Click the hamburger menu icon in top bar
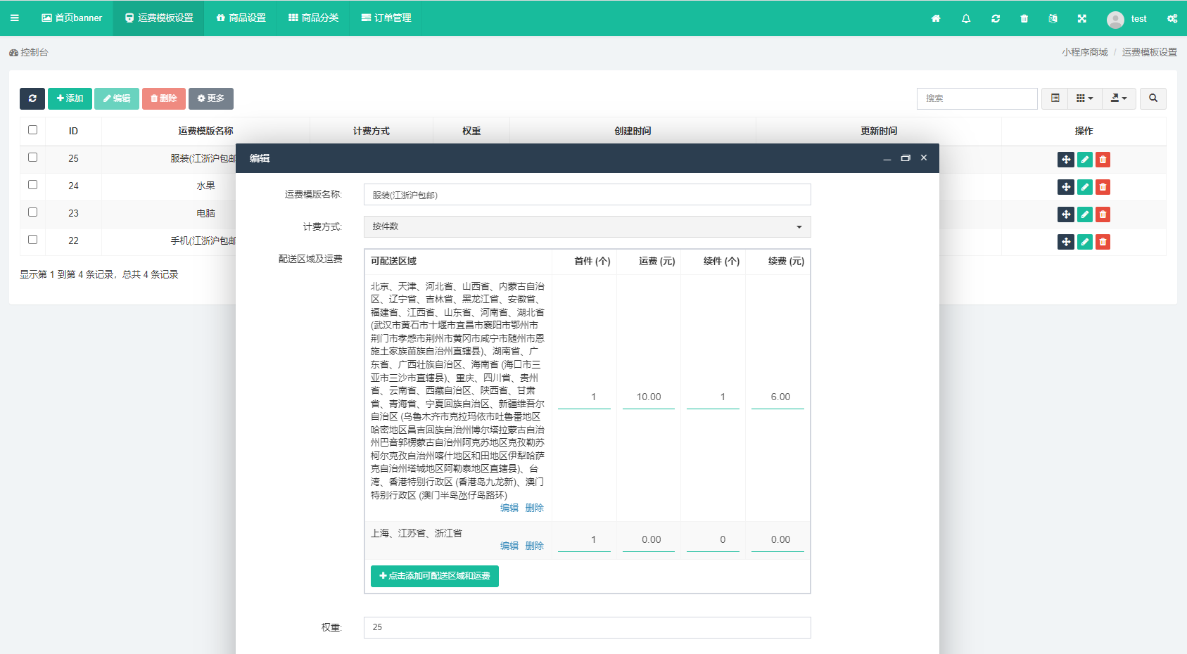Image resolution: width=1187 pixels, height=654 pixels. (x=14, y=18)
